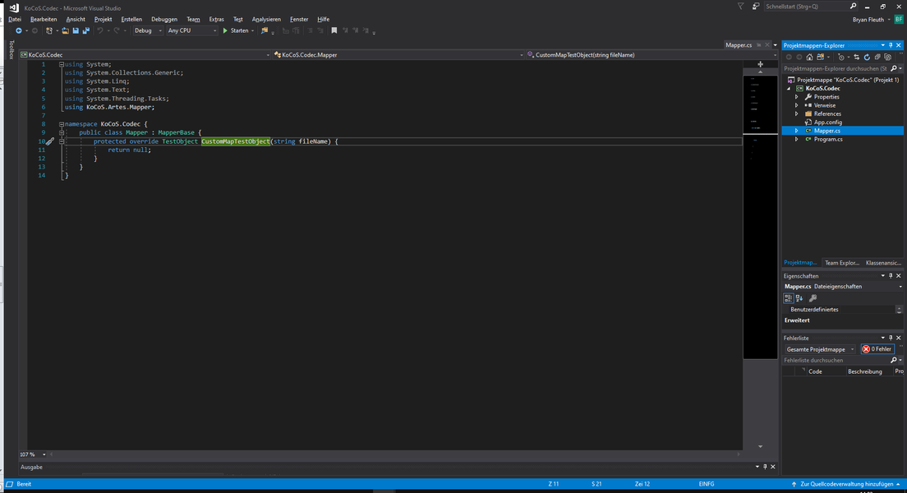This screenshot has width=907, height=493.
Task: Click the Starten debug button
Action: [x=236, y=30]
